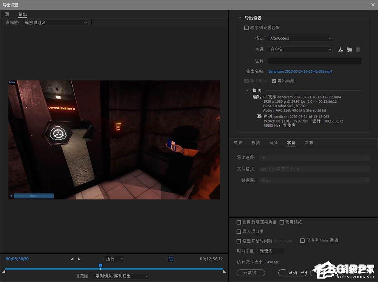Click the save preset icon
Image resolution: width=378 pixels, height=282 pixels.
tap(340, 50)
